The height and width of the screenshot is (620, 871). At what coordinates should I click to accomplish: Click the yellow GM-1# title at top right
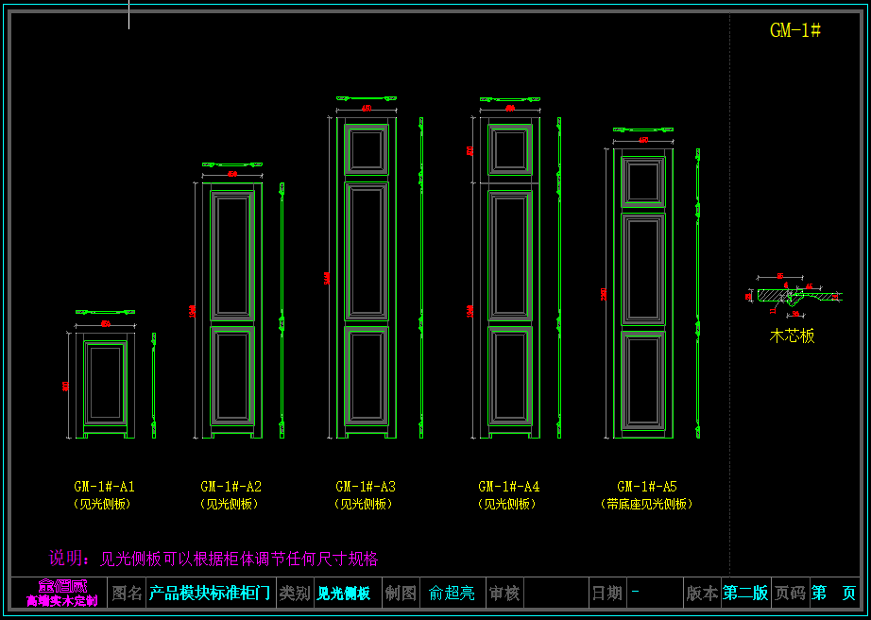click(794, 30)
